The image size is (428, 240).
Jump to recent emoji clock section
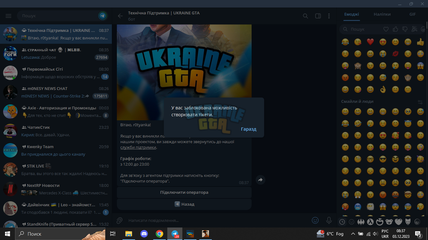point(342,222)
